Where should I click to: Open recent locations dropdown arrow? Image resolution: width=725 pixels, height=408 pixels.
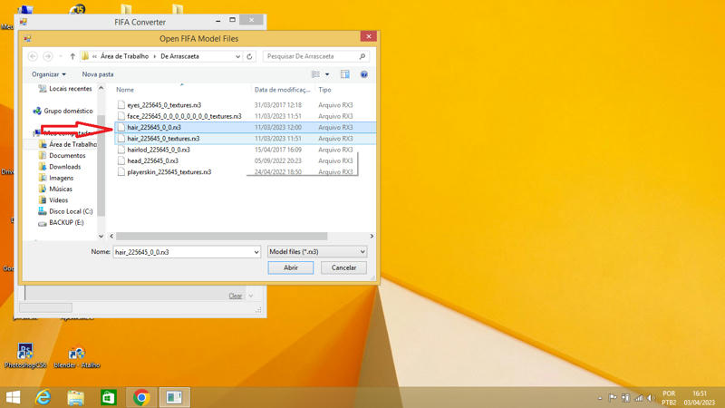click(61, 56)
